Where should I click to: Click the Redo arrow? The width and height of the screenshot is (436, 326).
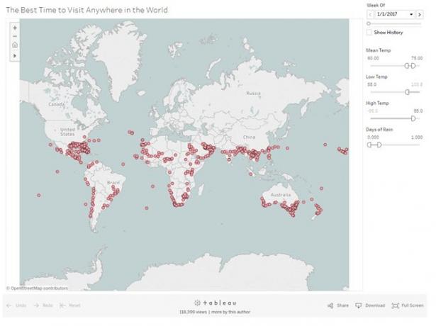[36, 305]
